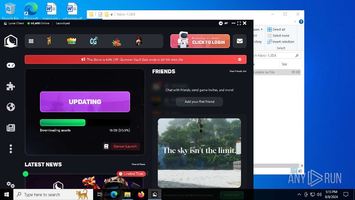
Task: Open the globe servers section
Action: pyautogui.click(x=11, y=107)
